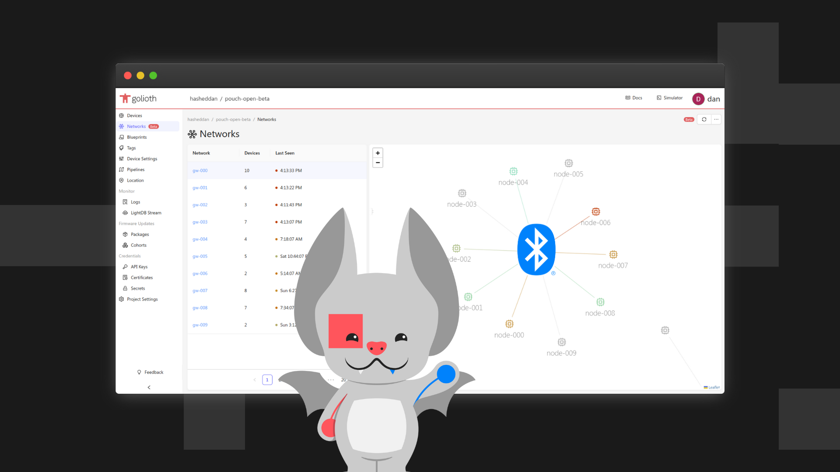This screenshot has height=472, width=840.
Task: Zoom in on the network map
Action: [x=378, y=153]
